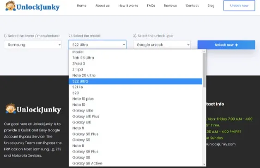Viewport: 260px width, 168px height.
Task: Choose Galaxy s10e option
Action: pyautogui.click(x=135, y=110)
